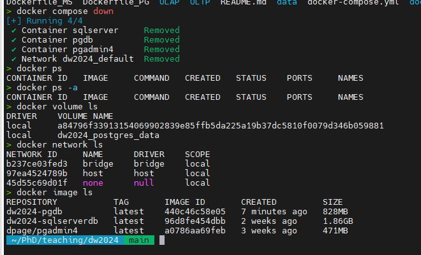This screenshot has height=255, width=421.
Task: Click the 'IMAGE ID' column header
Action: pos(185,202)
